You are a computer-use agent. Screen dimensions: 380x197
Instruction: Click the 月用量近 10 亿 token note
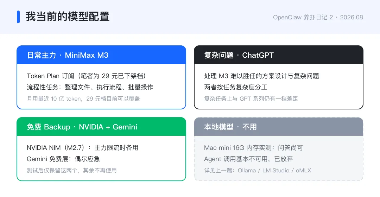[x=83, y=99]
